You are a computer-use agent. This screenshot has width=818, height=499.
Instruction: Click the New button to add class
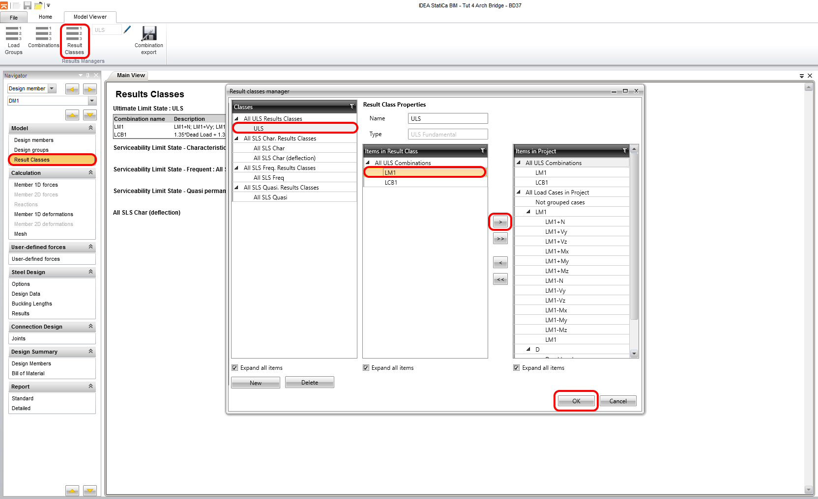pos(256,383)
